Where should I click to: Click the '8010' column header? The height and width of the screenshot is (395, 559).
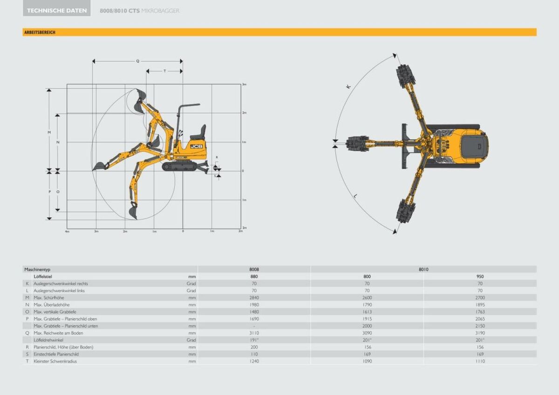pyautogui.click(x=423, y=269)
